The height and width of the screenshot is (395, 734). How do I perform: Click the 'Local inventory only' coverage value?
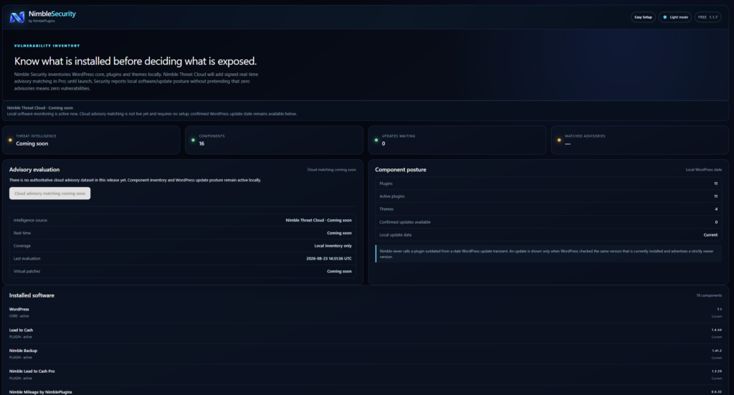click(x=333, y=246)
